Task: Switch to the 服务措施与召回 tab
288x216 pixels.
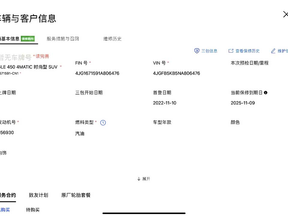Action: point(63,39)
